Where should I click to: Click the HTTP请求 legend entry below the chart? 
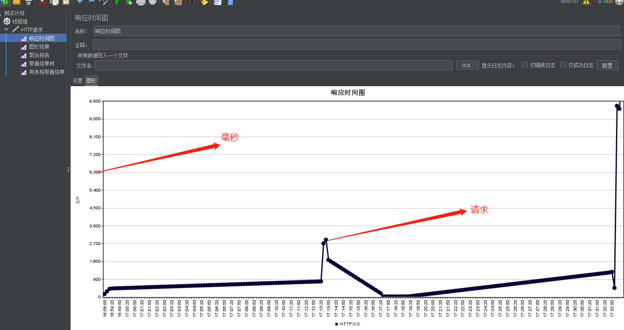click(348, 324)
